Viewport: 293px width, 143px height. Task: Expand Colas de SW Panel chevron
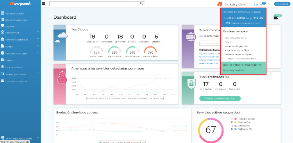[x=38, y=66]
